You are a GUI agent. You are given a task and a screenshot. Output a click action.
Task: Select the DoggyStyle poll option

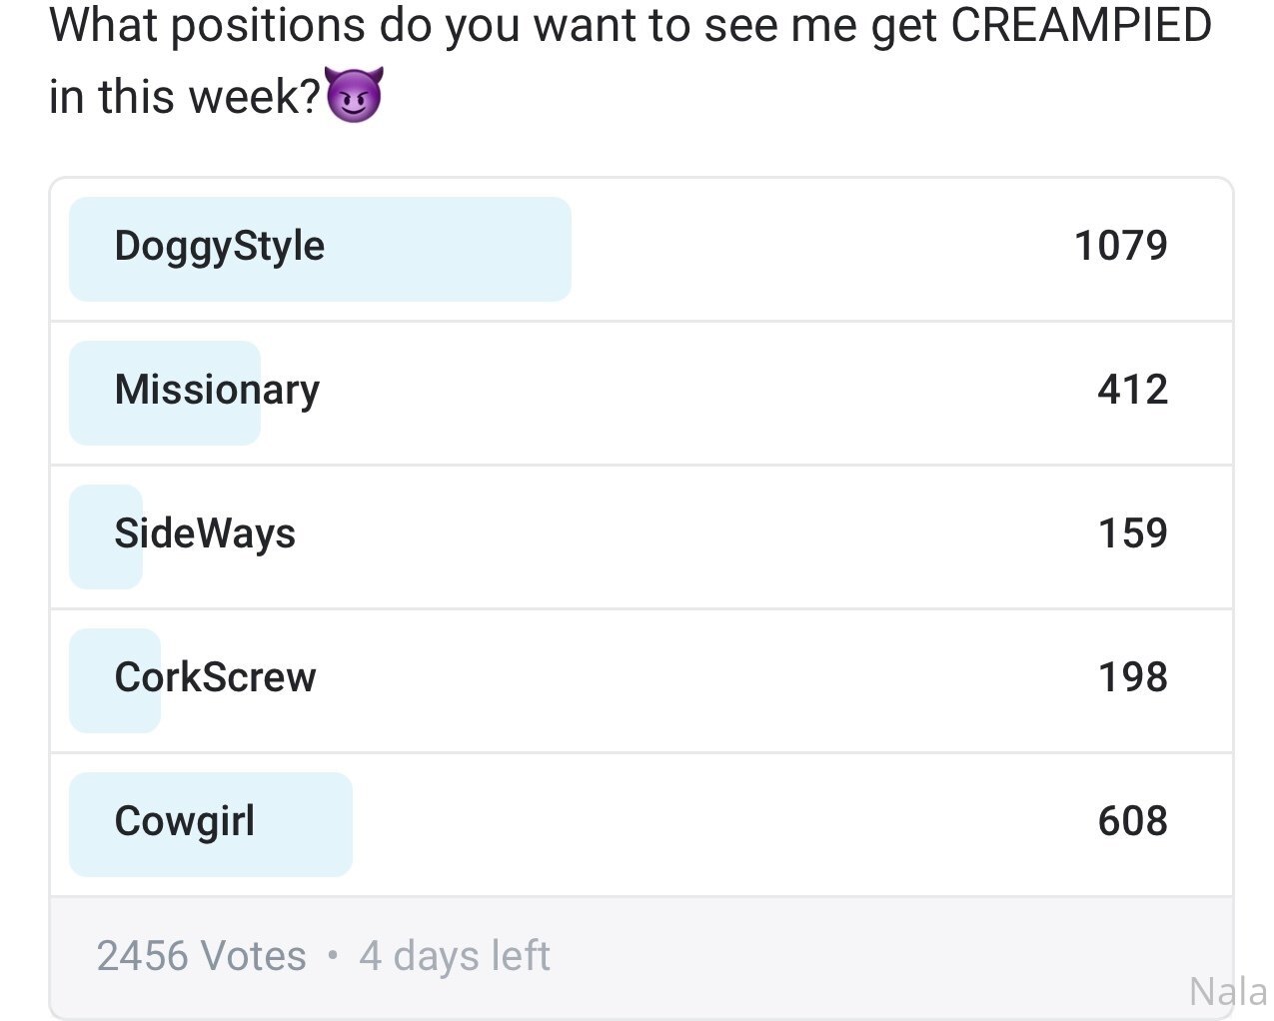coord(640,249)
